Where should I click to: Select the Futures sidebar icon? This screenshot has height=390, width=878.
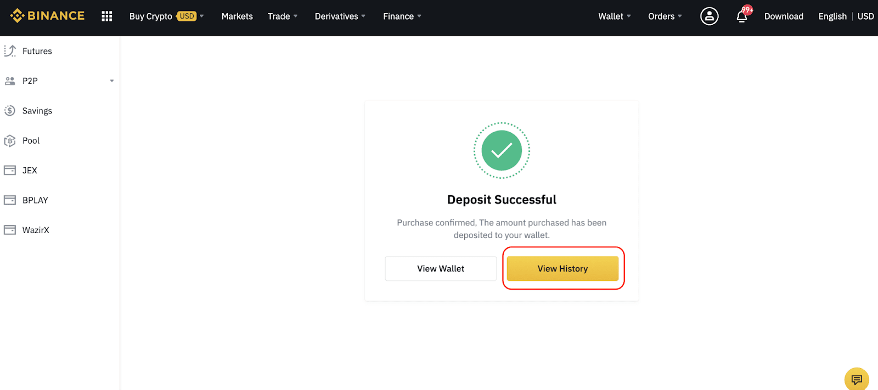pos(10,51)
